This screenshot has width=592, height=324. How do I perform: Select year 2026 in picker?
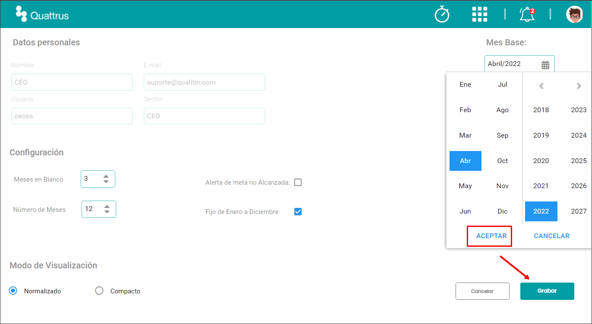pos(579,186)
